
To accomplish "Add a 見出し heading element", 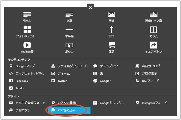I will point(27,17).
